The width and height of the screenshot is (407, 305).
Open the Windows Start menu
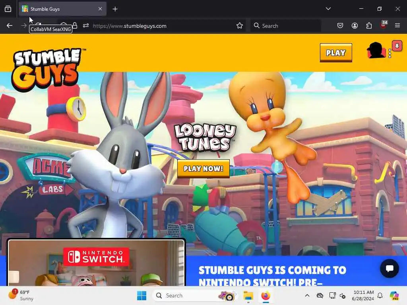point(142,295)
